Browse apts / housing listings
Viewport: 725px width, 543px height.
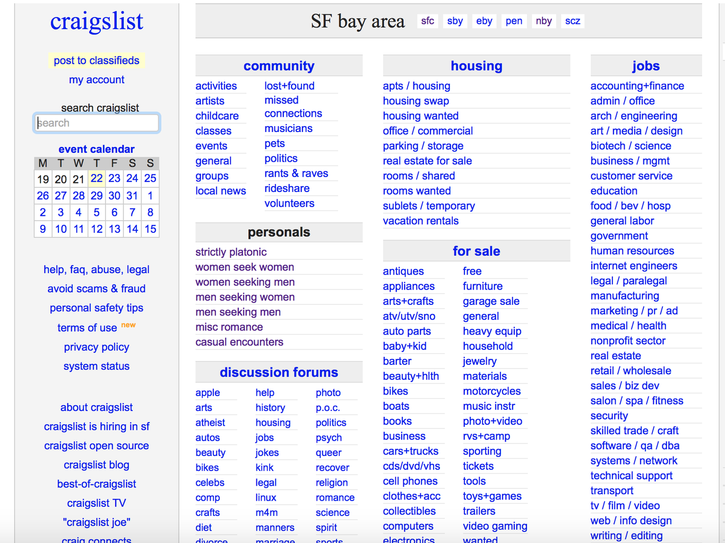[416, 86]
